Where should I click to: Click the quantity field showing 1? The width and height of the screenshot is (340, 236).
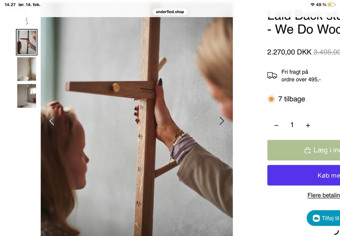[292, 125]
